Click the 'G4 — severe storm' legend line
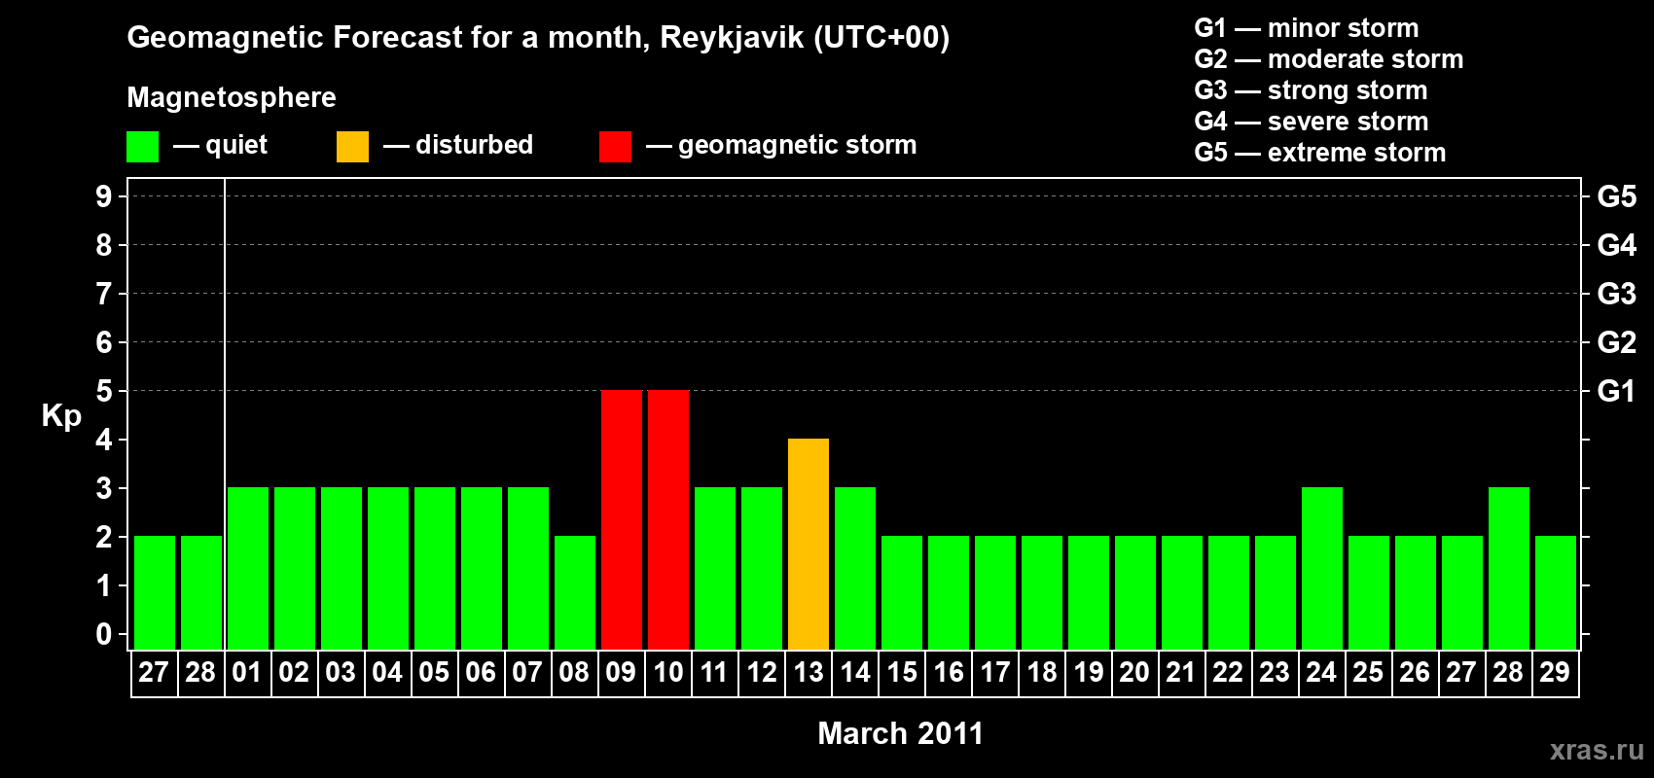Image resolution: width=1654 pixels, height=778 pixels. 1312,122
